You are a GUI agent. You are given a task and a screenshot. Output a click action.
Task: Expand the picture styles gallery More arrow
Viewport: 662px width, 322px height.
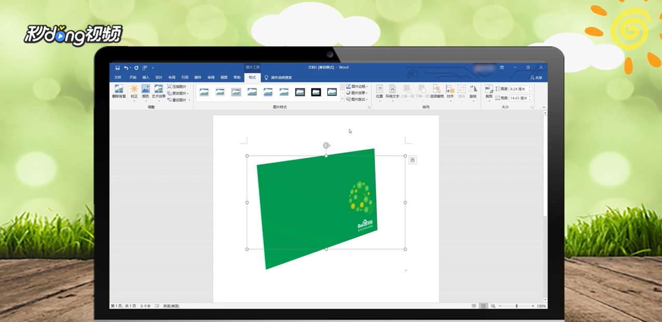click(x=342, y=99)
